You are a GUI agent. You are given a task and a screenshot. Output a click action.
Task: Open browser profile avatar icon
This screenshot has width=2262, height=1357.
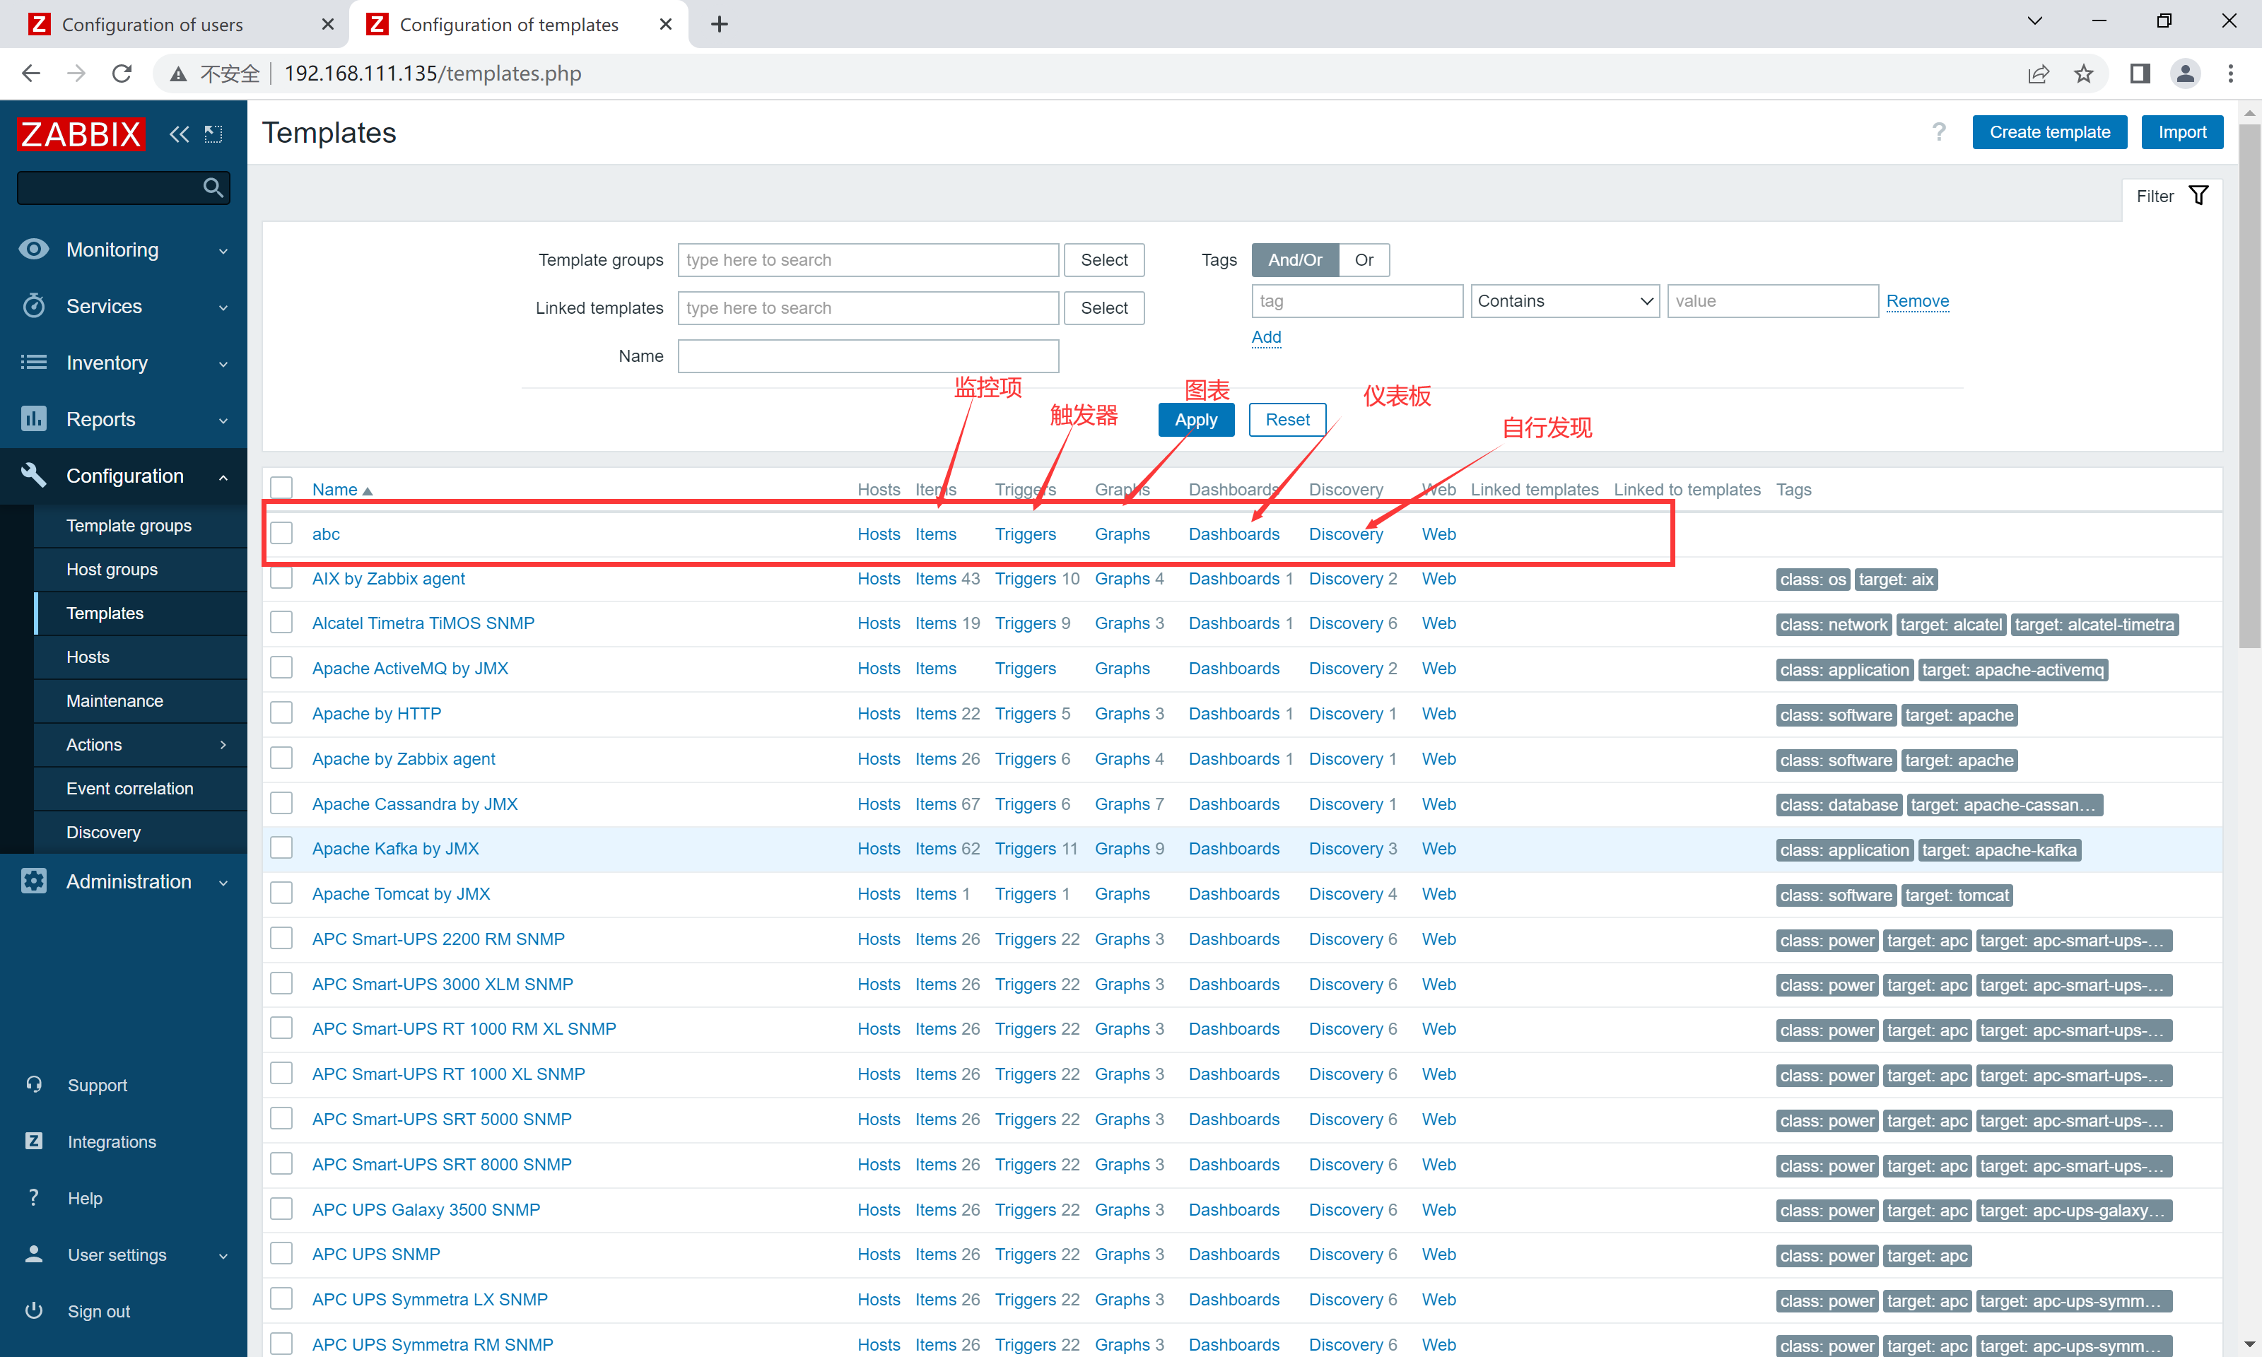2185,74
